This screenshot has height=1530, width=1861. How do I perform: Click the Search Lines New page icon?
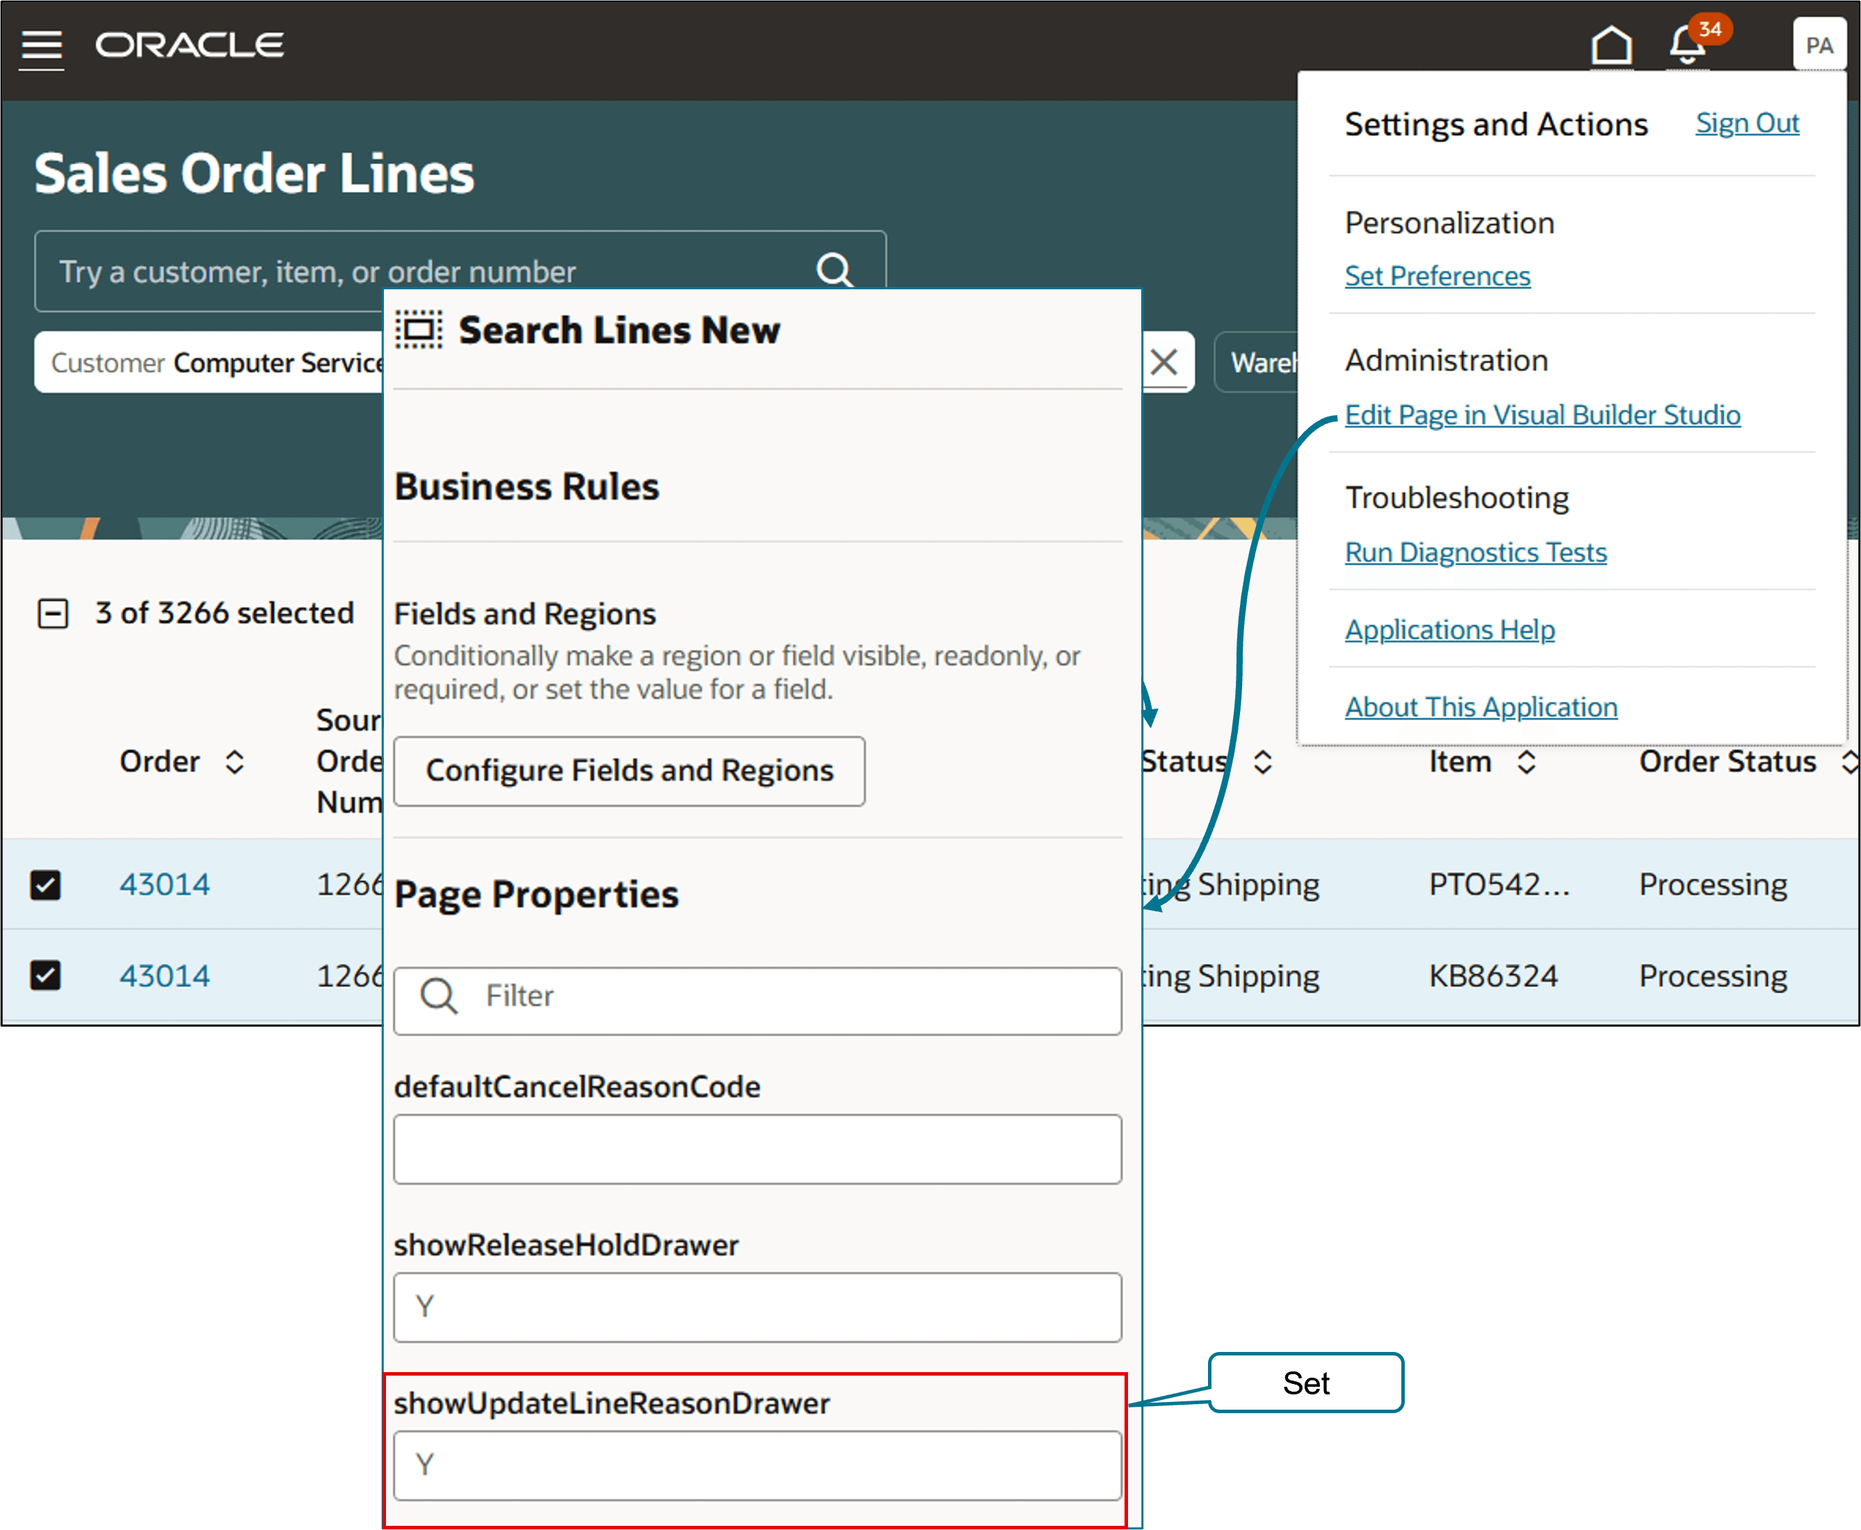419,330
